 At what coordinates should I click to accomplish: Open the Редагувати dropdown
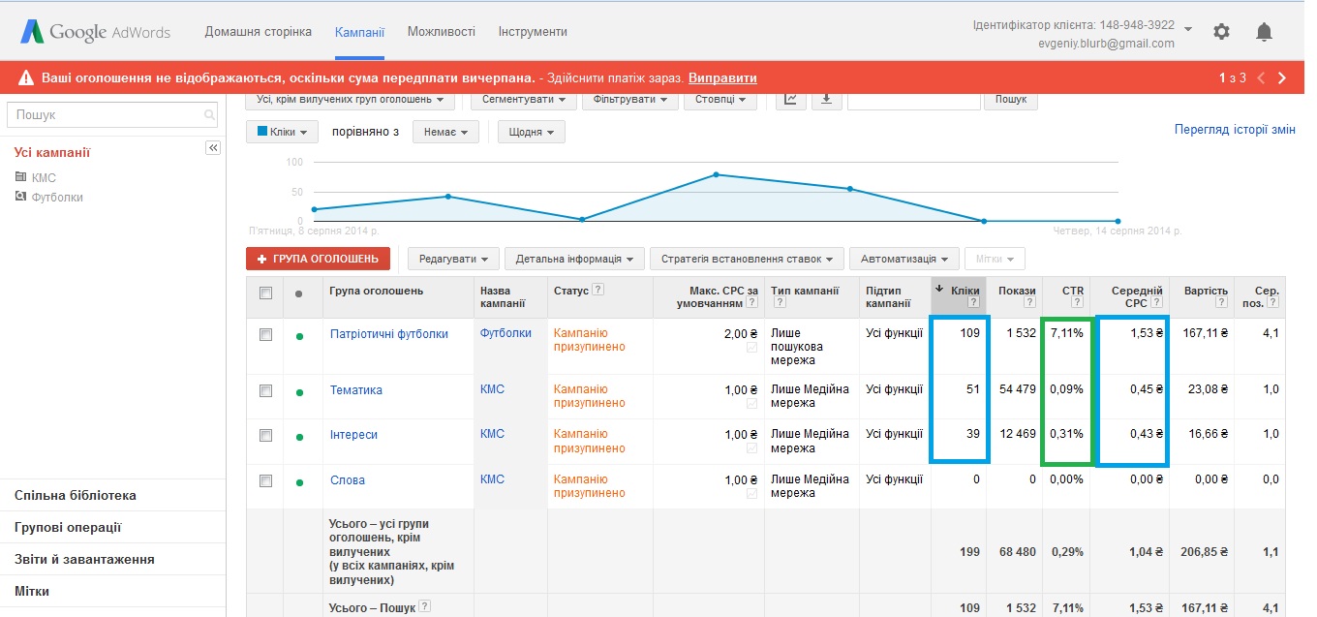tap(454, 259)
